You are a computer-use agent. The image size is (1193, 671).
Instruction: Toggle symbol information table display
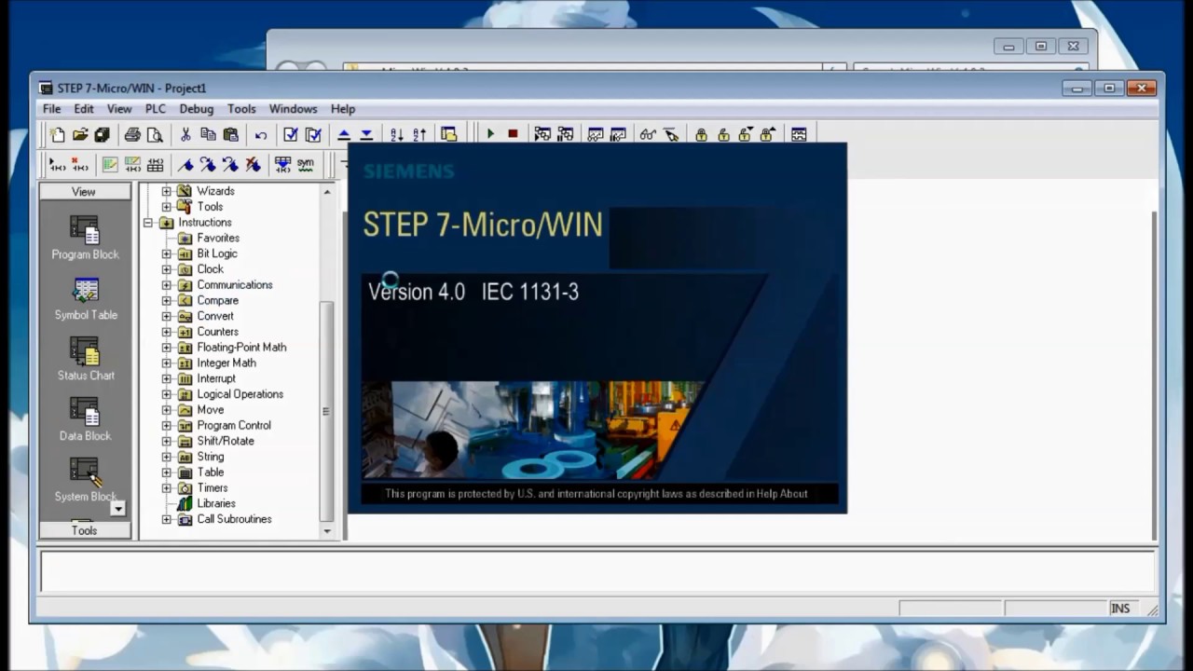click(156, 165)
